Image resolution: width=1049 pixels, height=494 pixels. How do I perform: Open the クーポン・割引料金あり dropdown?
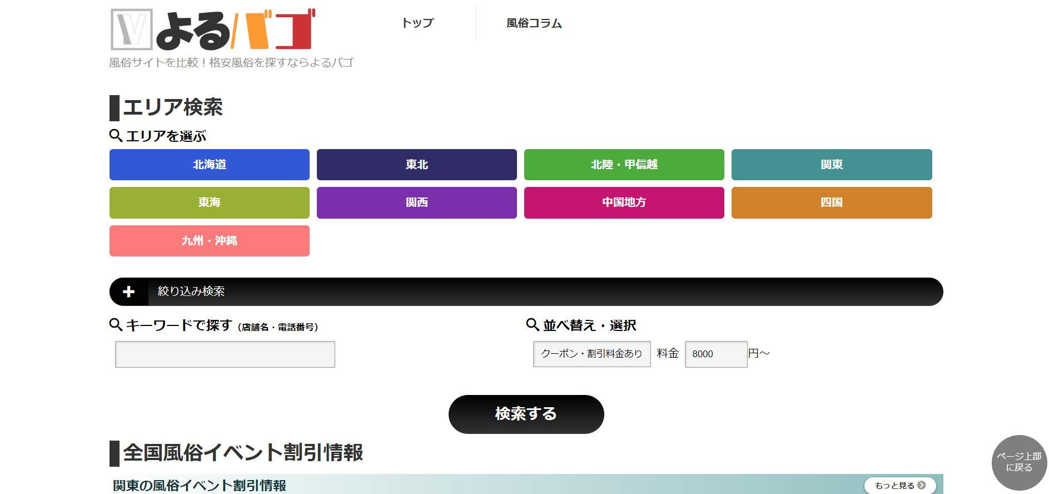591,354
